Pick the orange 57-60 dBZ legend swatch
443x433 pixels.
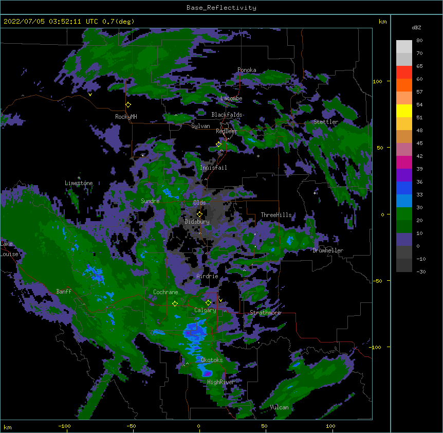pos(404,85)
